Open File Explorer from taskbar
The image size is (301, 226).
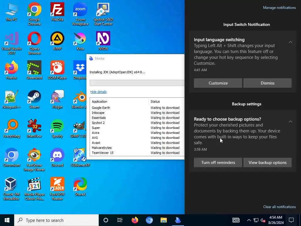tap(163, 220)
